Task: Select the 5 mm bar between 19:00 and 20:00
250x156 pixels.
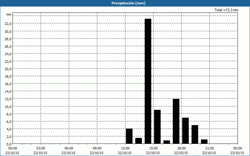Action: (x=195, y=134)
